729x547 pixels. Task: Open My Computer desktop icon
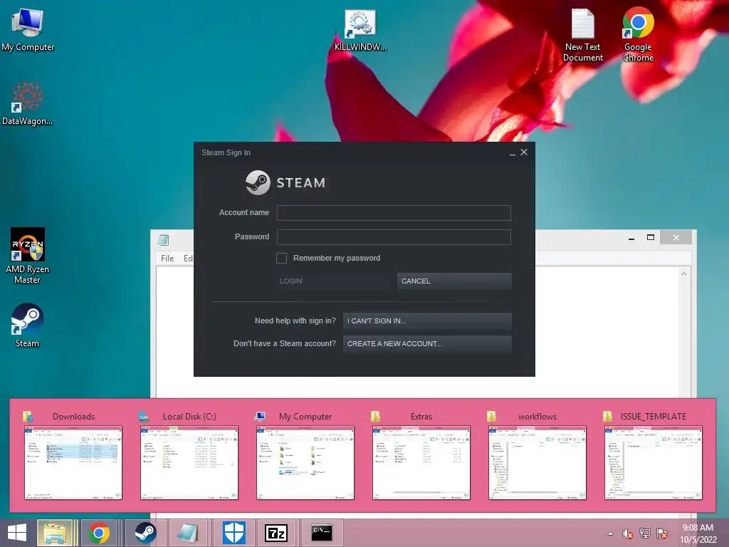tap(28, 30)
